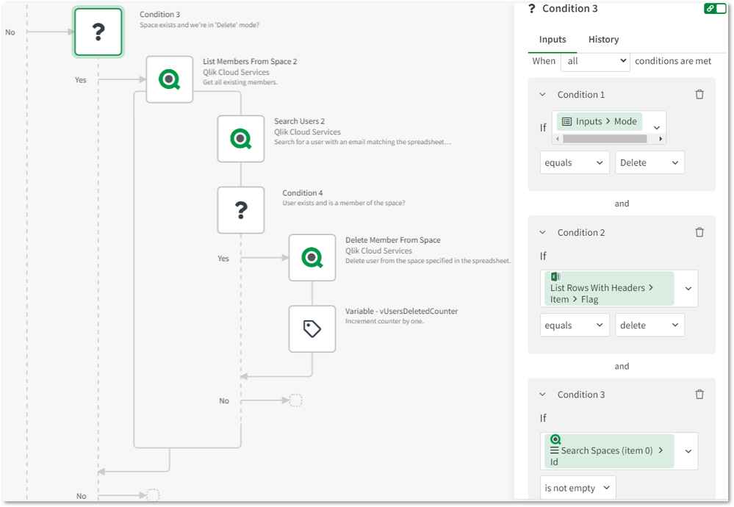
Task: Open the 'is not empty' operator dropdown
Action: point(578,487)
